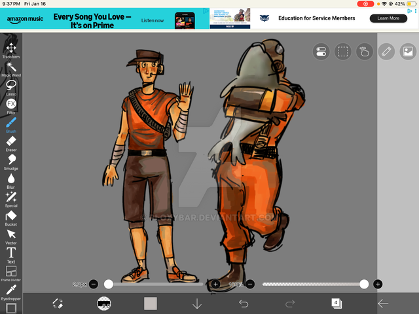This screenshot has width=419, height=314.
Task: Select the Magic Wand tool
Action: coord(11,67)
